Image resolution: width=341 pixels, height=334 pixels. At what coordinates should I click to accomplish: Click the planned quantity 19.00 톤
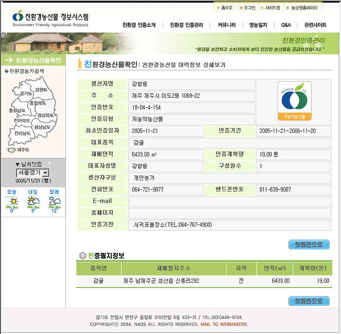(269, 155)
